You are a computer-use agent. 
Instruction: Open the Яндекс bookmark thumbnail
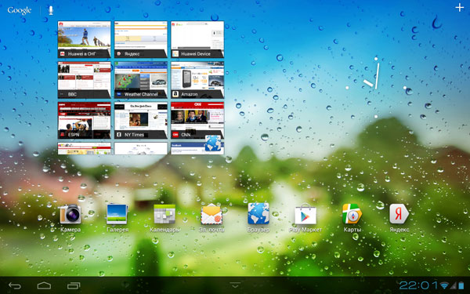click(140, 39)
